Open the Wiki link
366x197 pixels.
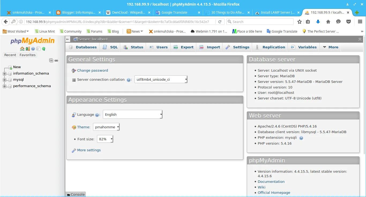coord(262,187)
